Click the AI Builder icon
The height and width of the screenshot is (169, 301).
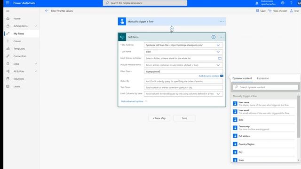pos(8,71)
